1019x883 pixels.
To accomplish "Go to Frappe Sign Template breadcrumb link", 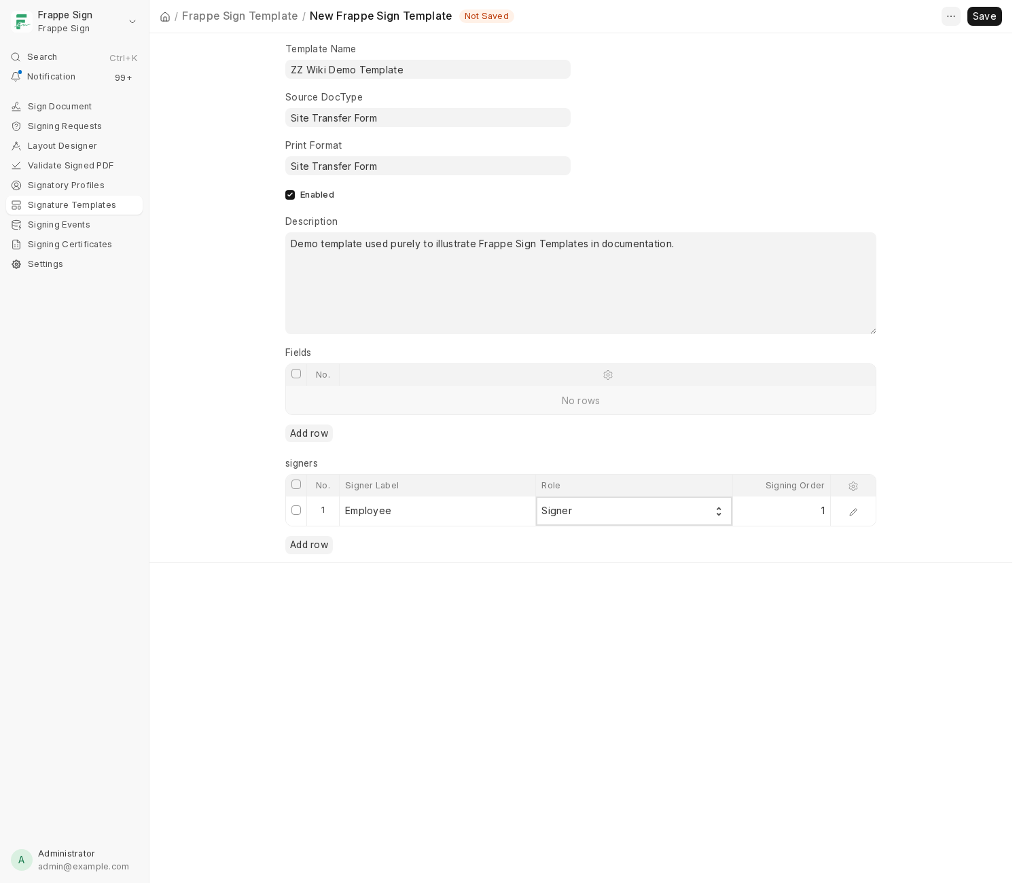I will tap(240, 16).
